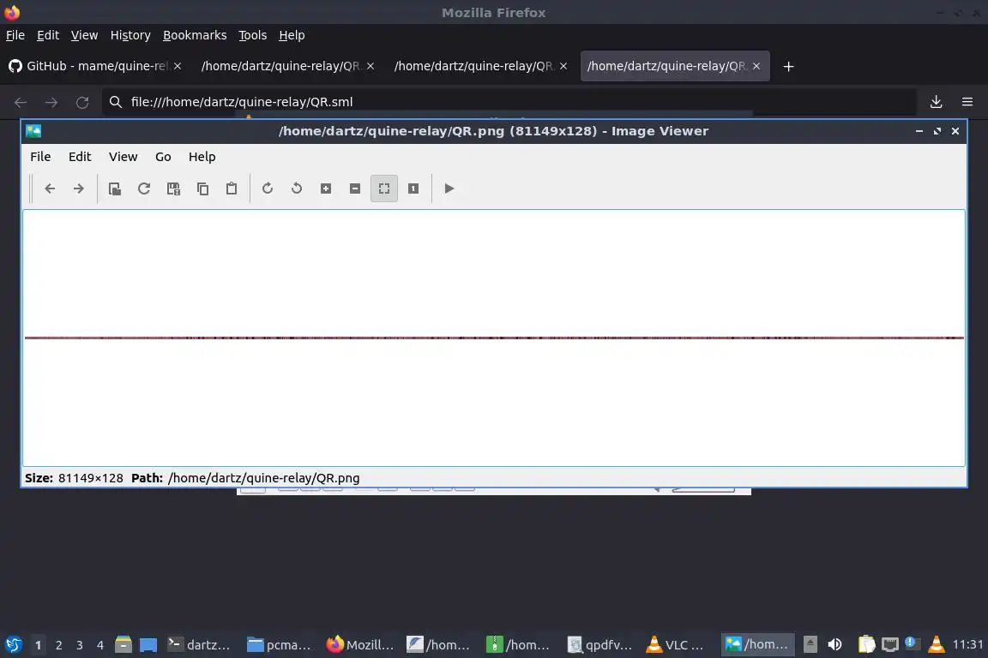
Task: Switch to the GitHub mame/quine-relay tab
Action: point(94,66)
